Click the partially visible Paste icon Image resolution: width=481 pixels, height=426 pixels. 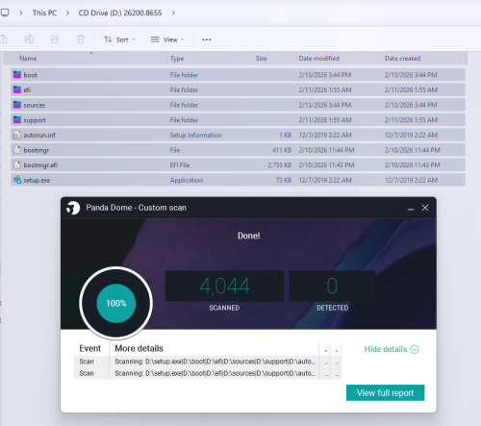[x=4, y=39]
